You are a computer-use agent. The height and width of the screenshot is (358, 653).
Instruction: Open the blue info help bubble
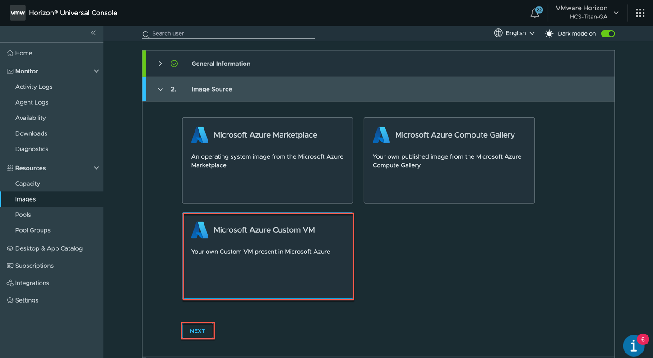coord(634,346)
